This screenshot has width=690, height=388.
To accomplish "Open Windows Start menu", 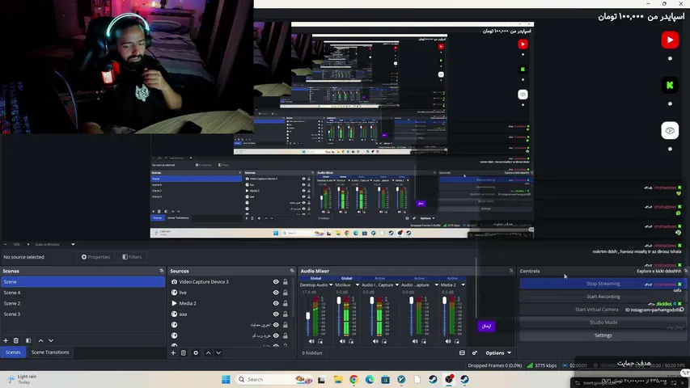I will (x=226, y=380).
